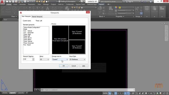Switch to the Model tab
This screenshot has height=95, width=169.
pyautogui.click(x=5, y=93)
